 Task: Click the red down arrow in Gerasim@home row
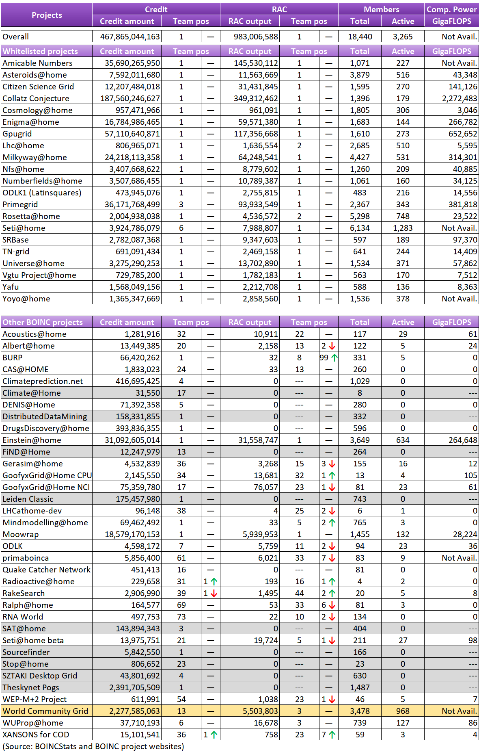point(332,464)
